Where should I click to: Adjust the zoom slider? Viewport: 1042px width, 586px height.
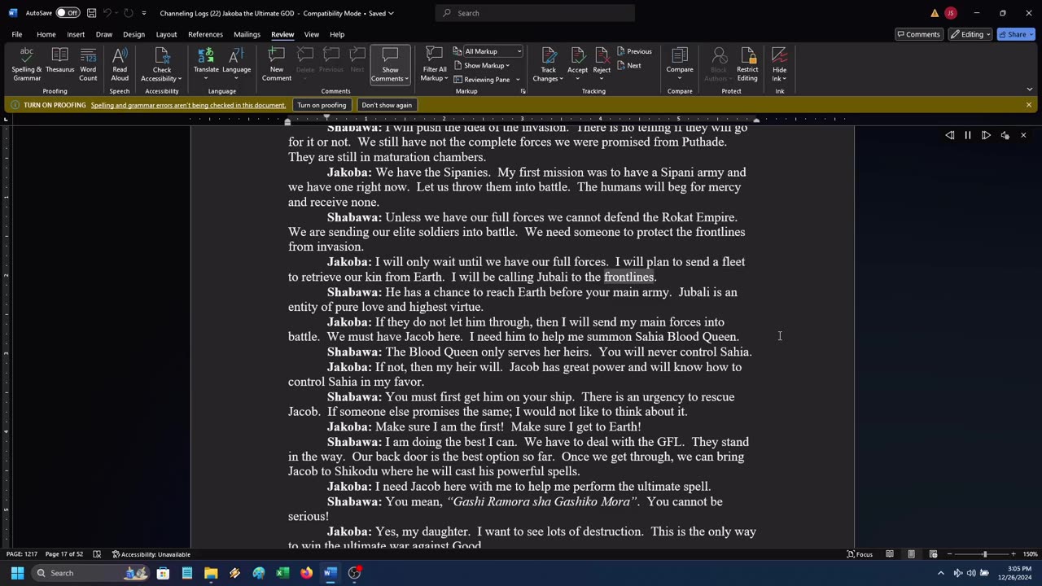click(984, 554)
